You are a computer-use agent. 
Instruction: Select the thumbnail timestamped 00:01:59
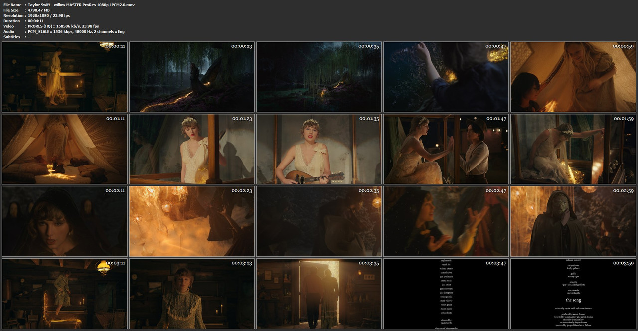pyautogui.click(x=573, y=149)
